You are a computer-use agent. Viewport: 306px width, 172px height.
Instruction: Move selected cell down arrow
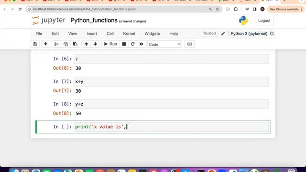(x=96, y=44)
